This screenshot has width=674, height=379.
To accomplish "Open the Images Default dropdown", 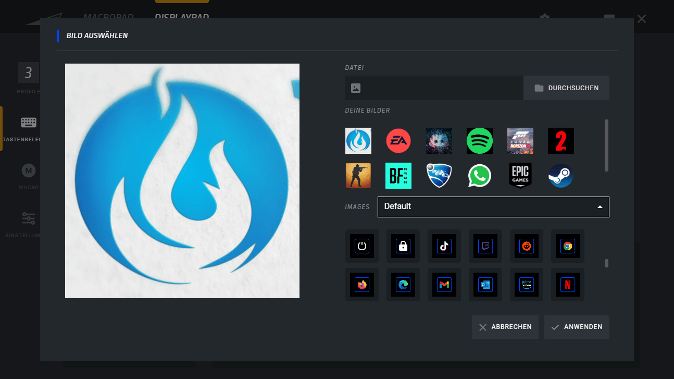I will pyautogui.click(x=493, y=207).
